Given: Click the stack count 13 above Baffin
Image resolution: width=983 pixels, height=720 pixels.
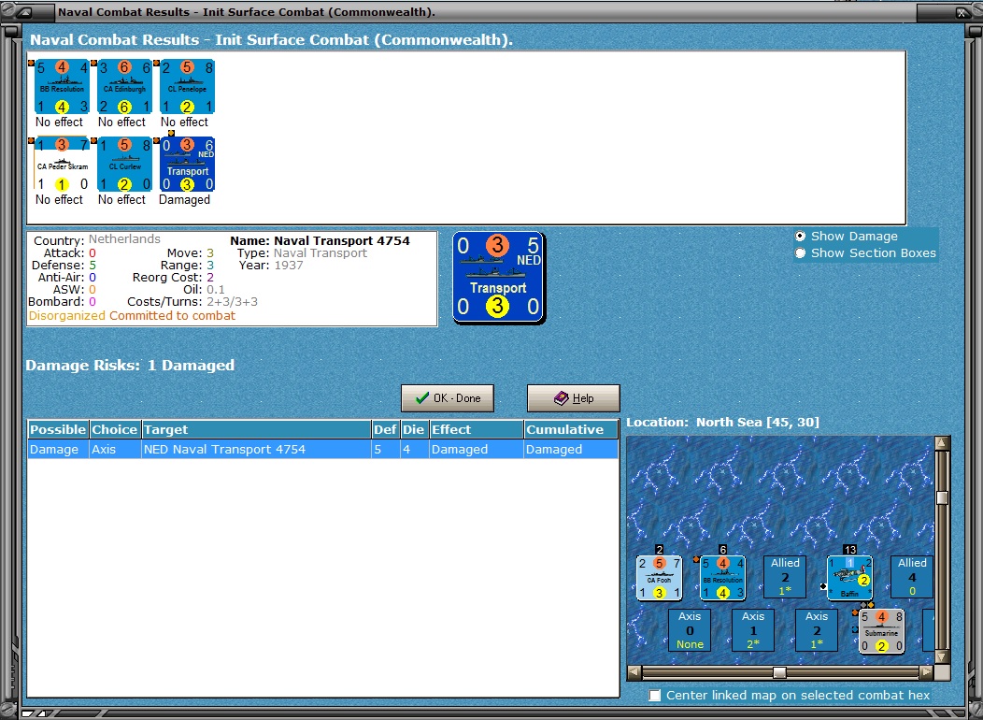Looking at the screenshot, I should coord(849,550).
